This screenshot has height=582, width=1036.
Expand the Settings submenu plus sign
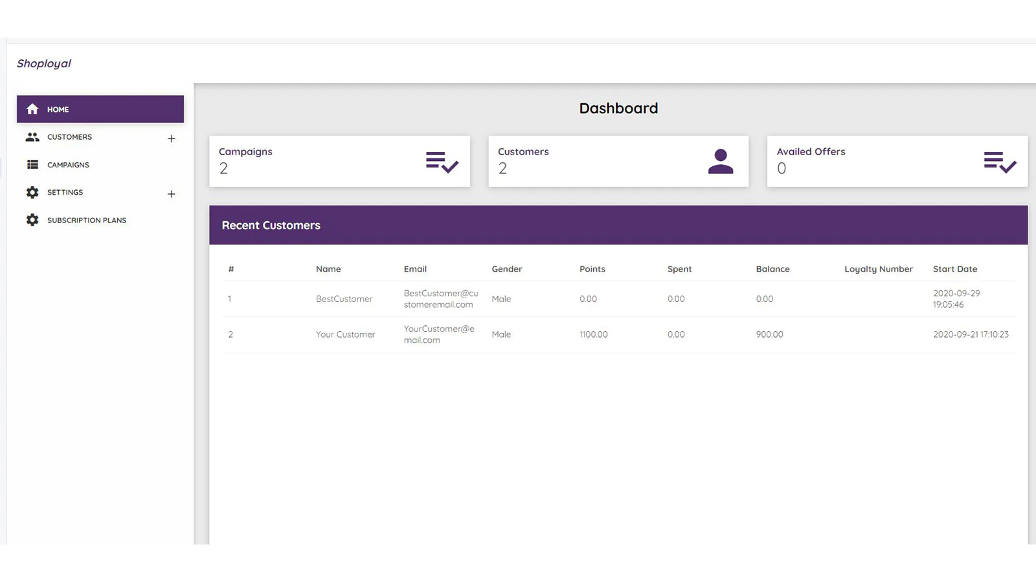[x=172, y=194]
